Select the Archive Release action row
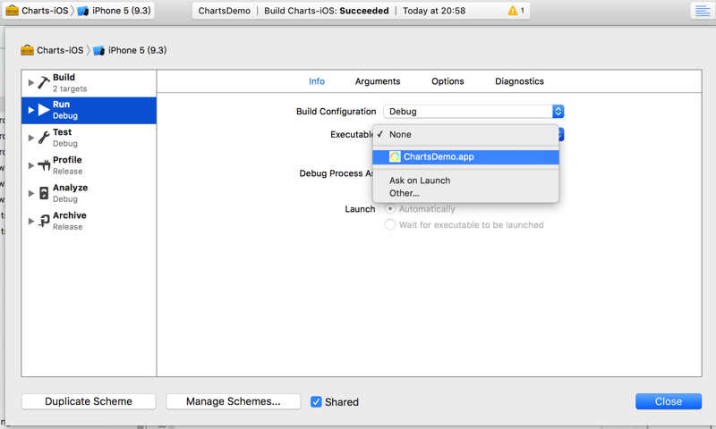Screen dimensions: 716x429 pos(89,221)
